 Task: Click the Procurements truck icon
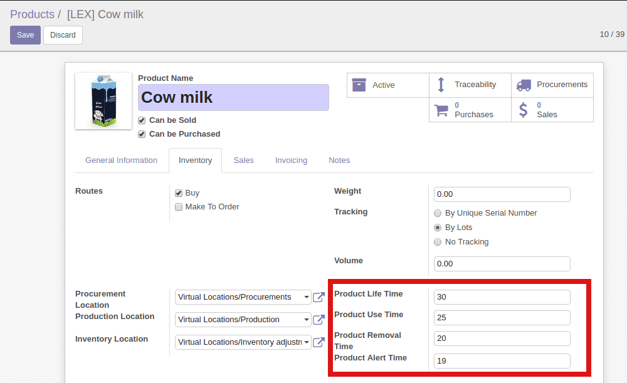click(524, 85)
